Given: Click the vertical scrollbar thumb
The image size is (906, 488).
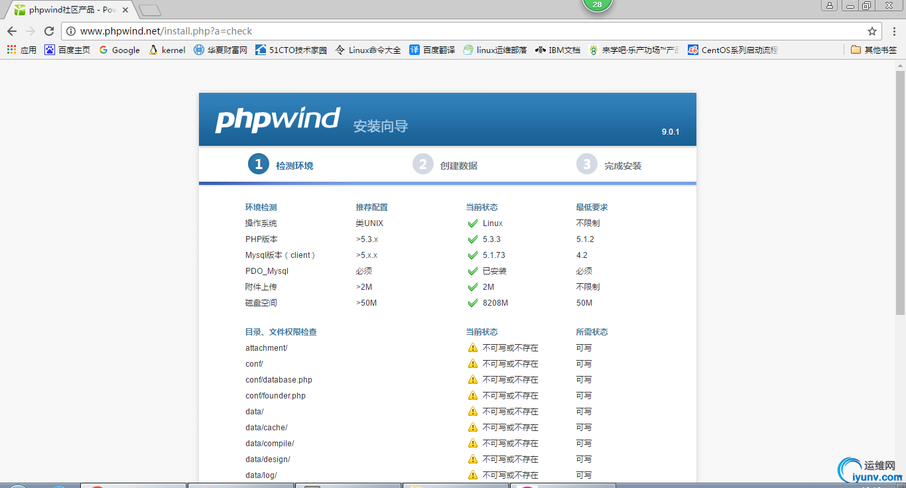Looking at the screenshot, I should coord(900,192).
